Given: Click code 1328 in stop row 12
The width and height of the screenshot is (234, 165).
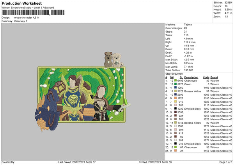Looking at the screenshot, I should tap(206, 119).
